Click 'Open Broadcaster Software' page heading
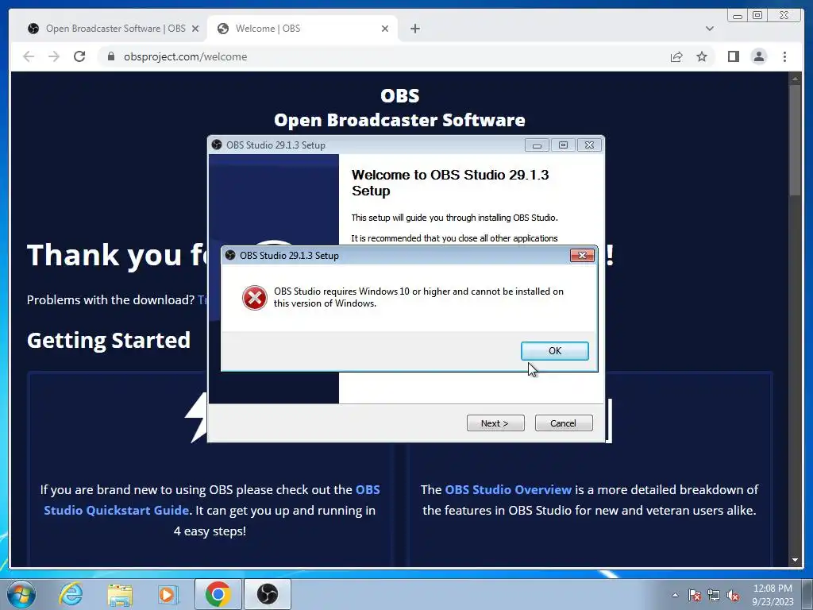 pyautogui.click(x=399, y=120)
